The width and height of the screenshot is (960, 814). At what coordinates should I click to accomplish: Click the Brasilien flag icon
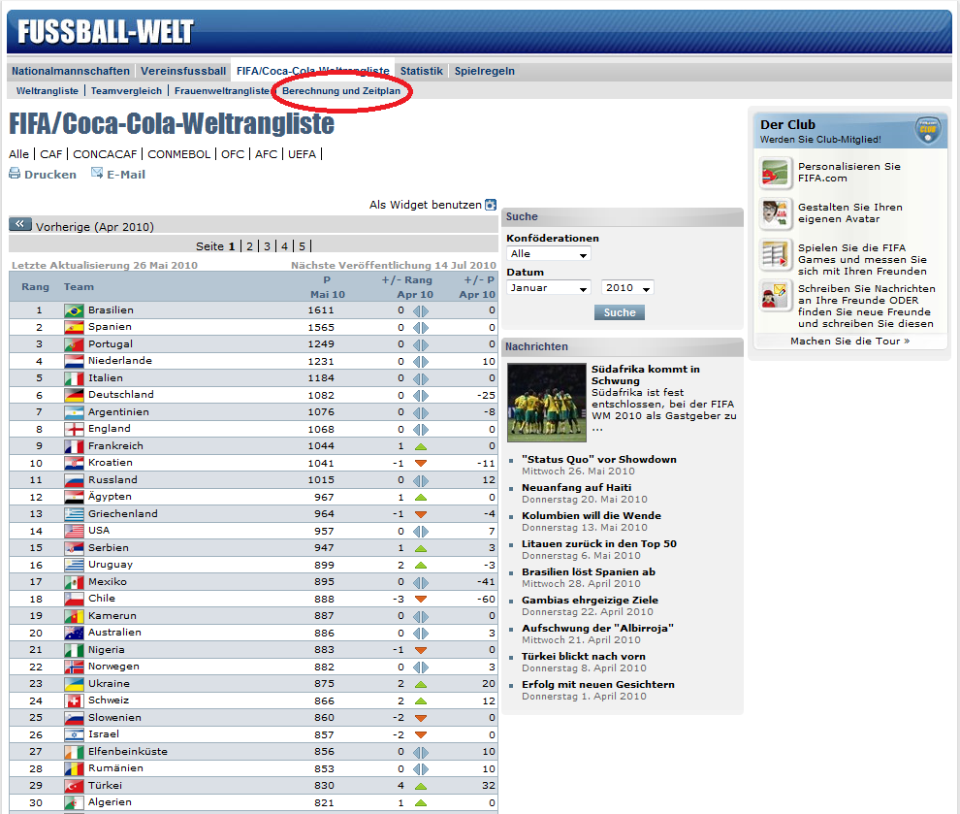(x=74, y=310)
